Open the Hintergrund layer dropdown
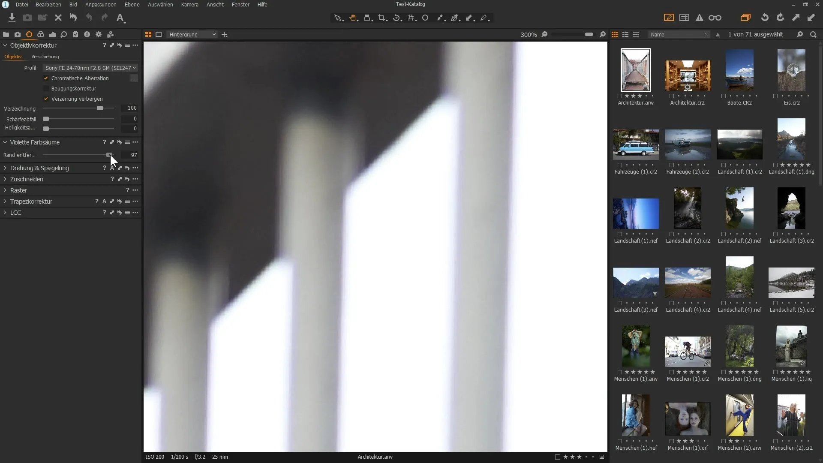This screenshot has width=823, height=463. click(x=192, y=34)
